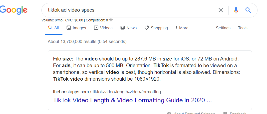
Task: Open the Videos tab
Action: click(103, 28)
